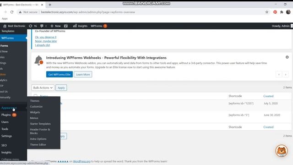Open Settings in the admin sidebar
The height and width of the screenshot is (165, 293).
(x=6, y=136)
